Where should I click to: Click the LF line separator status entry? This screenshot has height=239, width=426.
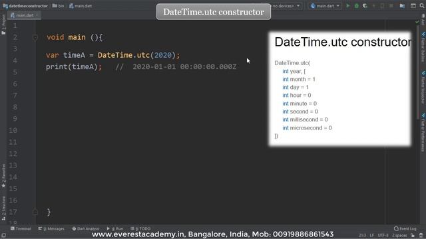(371, 235)
